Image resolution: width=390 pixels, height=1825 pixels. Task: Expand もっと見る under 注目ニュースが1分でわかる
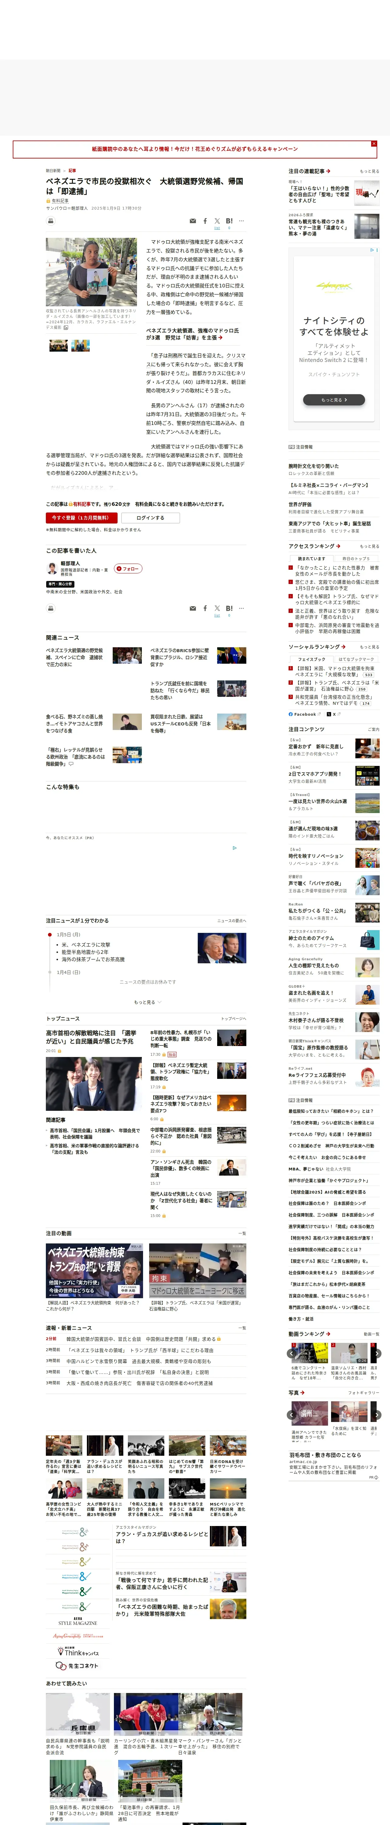coord(147,1003)
